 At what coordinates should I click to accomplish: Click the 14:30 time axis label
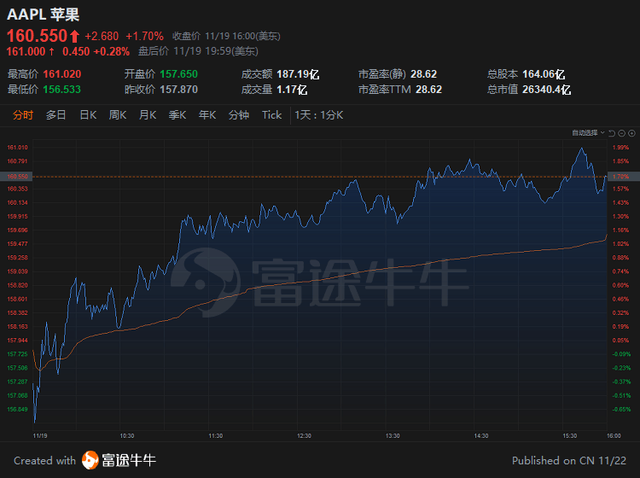point(481,436)
